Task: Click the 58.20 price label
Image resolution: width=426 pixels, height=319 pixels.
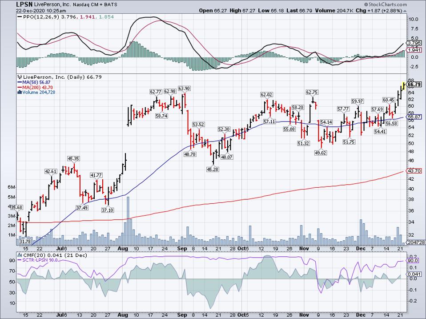Action: click(x=297, y=108)
